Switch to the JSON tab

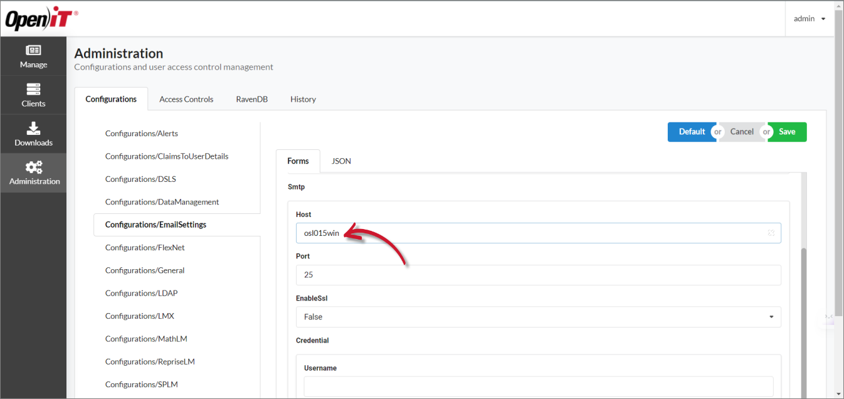[341, 161]
